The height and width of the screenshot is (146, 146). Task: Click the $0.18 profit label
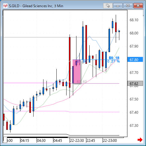114,58
